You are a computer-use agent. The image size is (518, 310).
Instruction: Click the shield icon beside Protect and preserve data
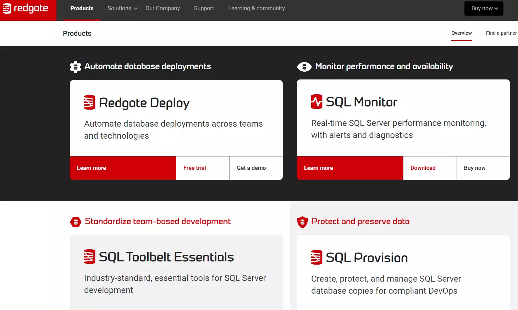tap(302, 222)
